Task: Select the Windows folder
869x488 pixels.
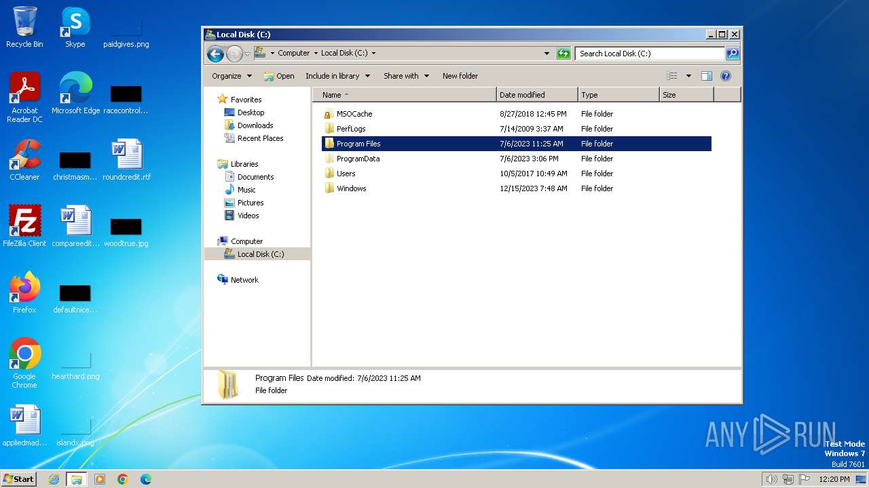Action: pyautogui.click(x=351, y=188)
